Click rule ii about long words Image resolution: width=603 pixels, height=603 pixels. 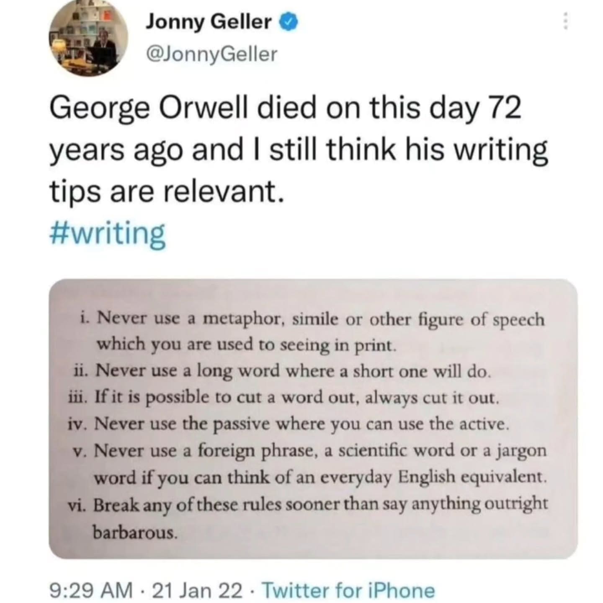280,371
